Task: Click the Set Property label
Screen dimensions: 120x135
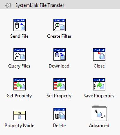Action: [59, 96]
